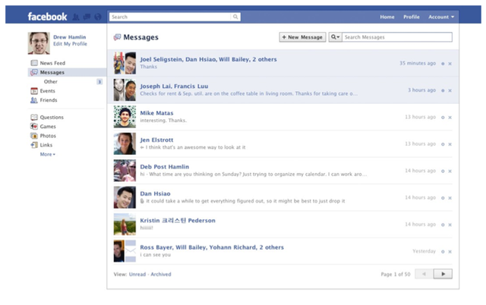Click preview text 'i can see you'
This screenshot has width=486, height=305.
pyautogui.click(x=155, y=255)
